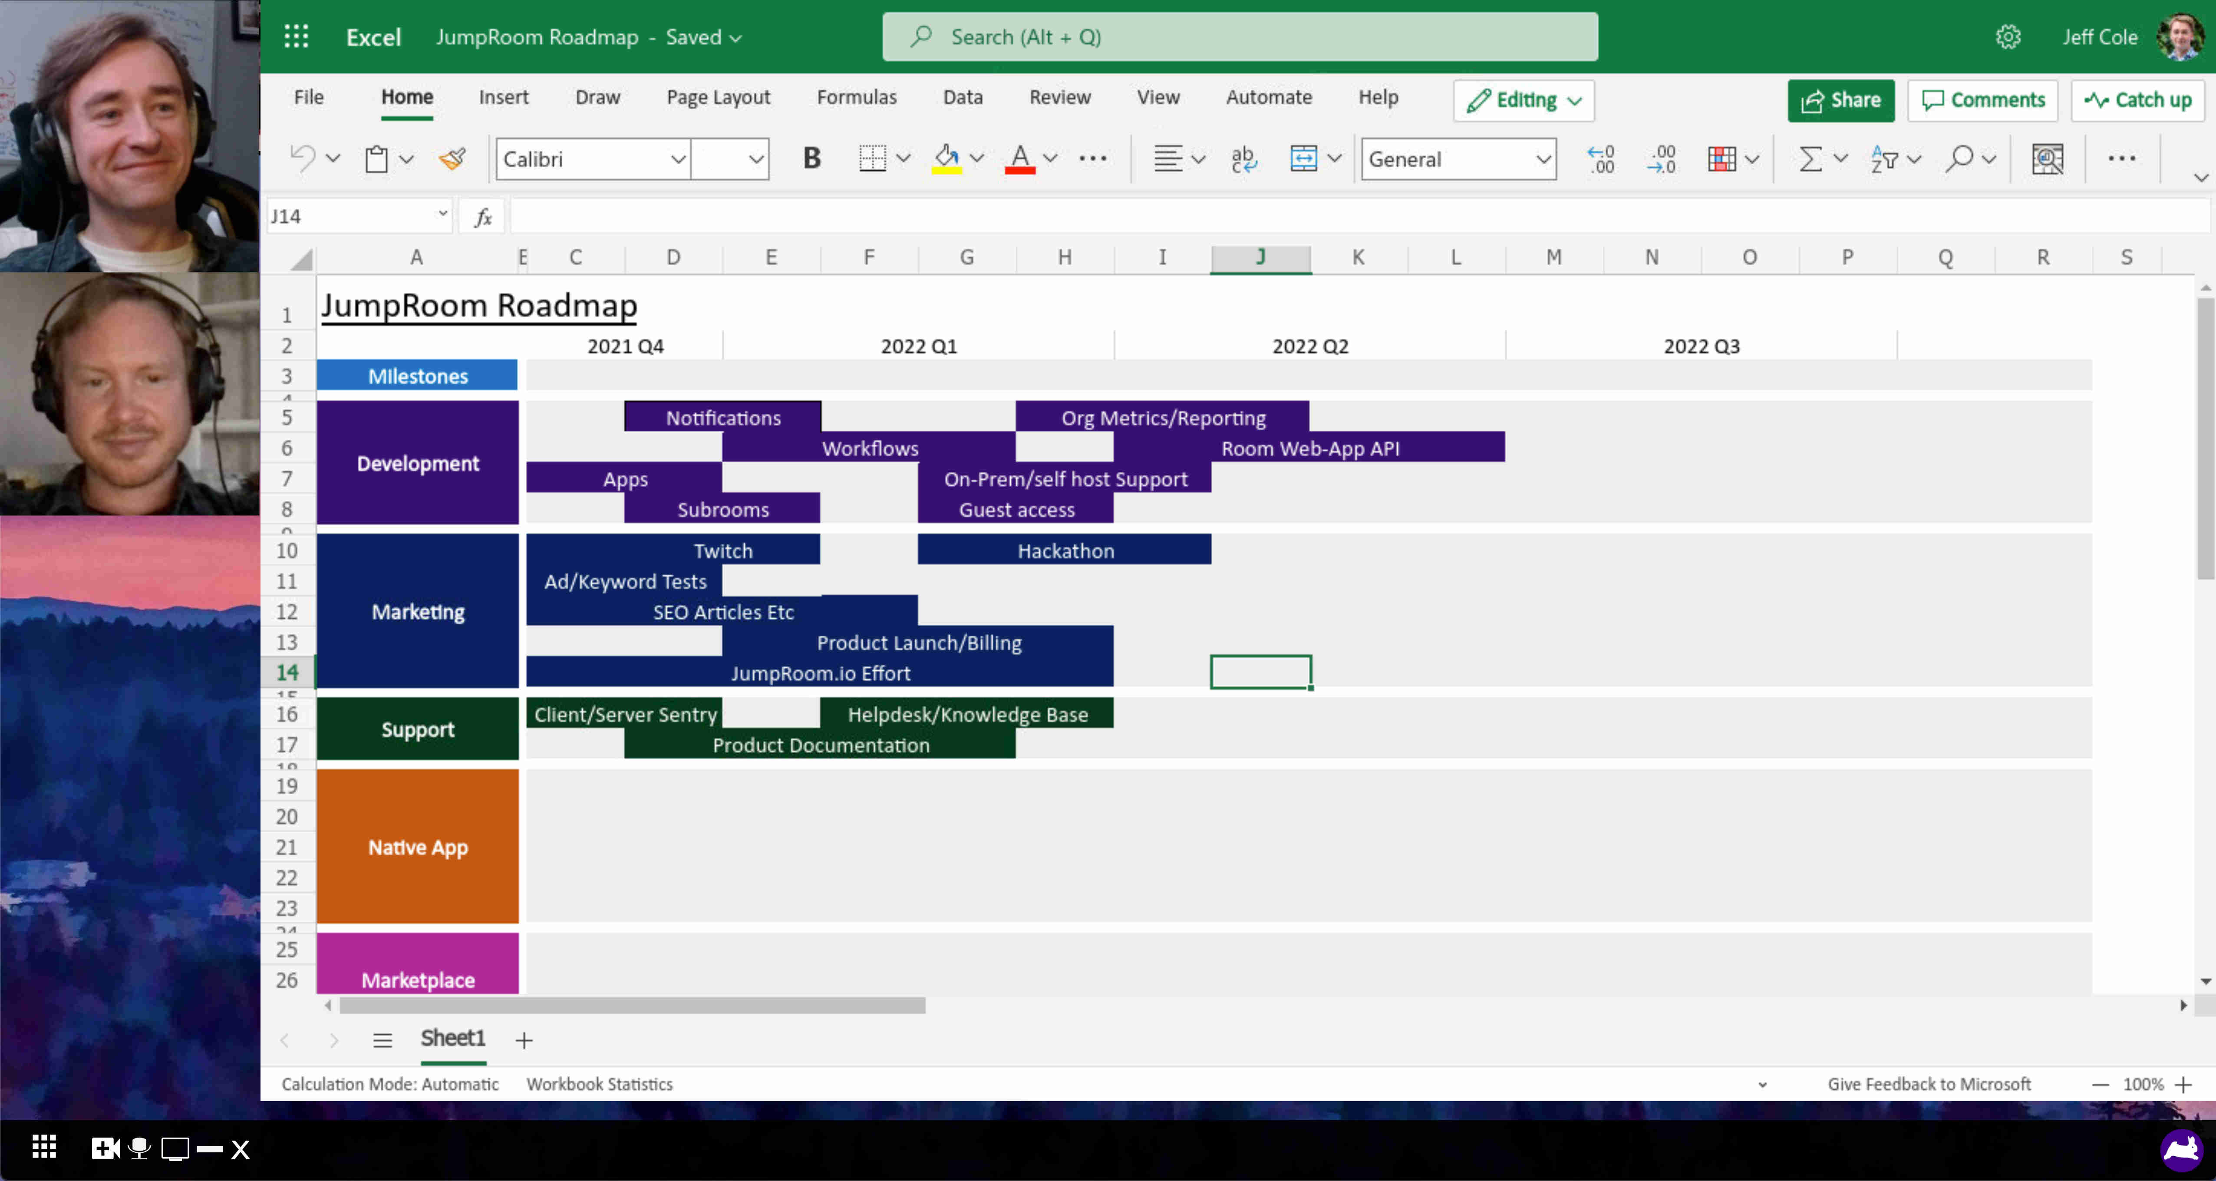This screenshot has height=1181, width=2216.
Task: Open the Formulas tab
Action: (856, 97)
